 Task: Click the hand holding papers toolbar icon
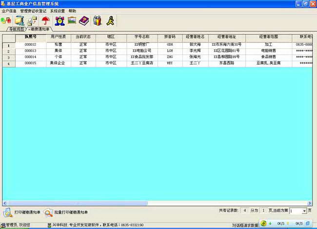(x=32, y=20)
